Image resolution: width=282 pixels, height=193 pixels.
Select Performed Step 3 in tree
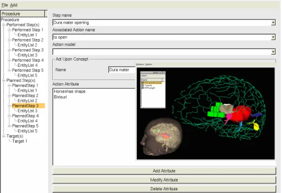tap(28, 50)
